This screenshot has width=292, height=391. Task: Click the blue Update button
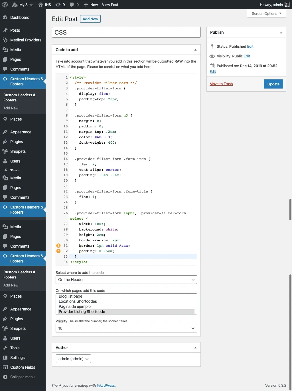click(x=273, y=84)
